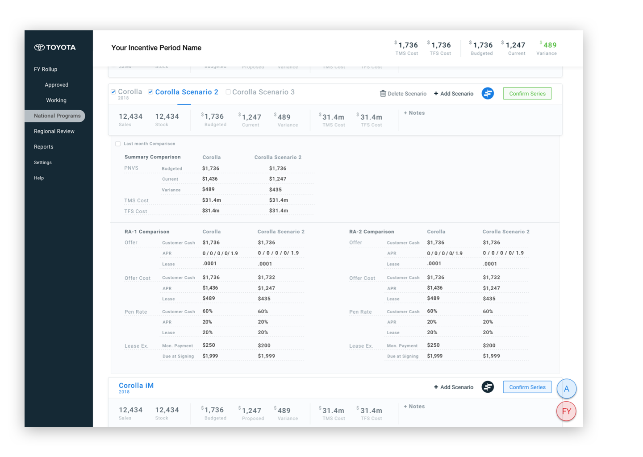The height and width of the screenshot is (457, 643).
Task: Click the Offer Cost label in RA-2 Comparison
Action: point(362,278)
